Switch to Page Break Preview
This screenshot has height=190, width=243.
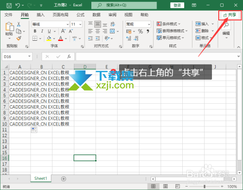click(177, 186)
